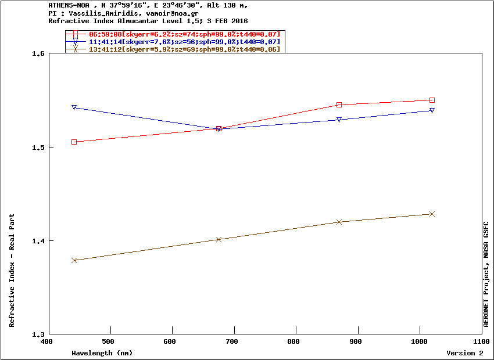Screen dimensions: 494x360
Task: Click the 13:41:12 legend entry text
Action: point(185,49)
